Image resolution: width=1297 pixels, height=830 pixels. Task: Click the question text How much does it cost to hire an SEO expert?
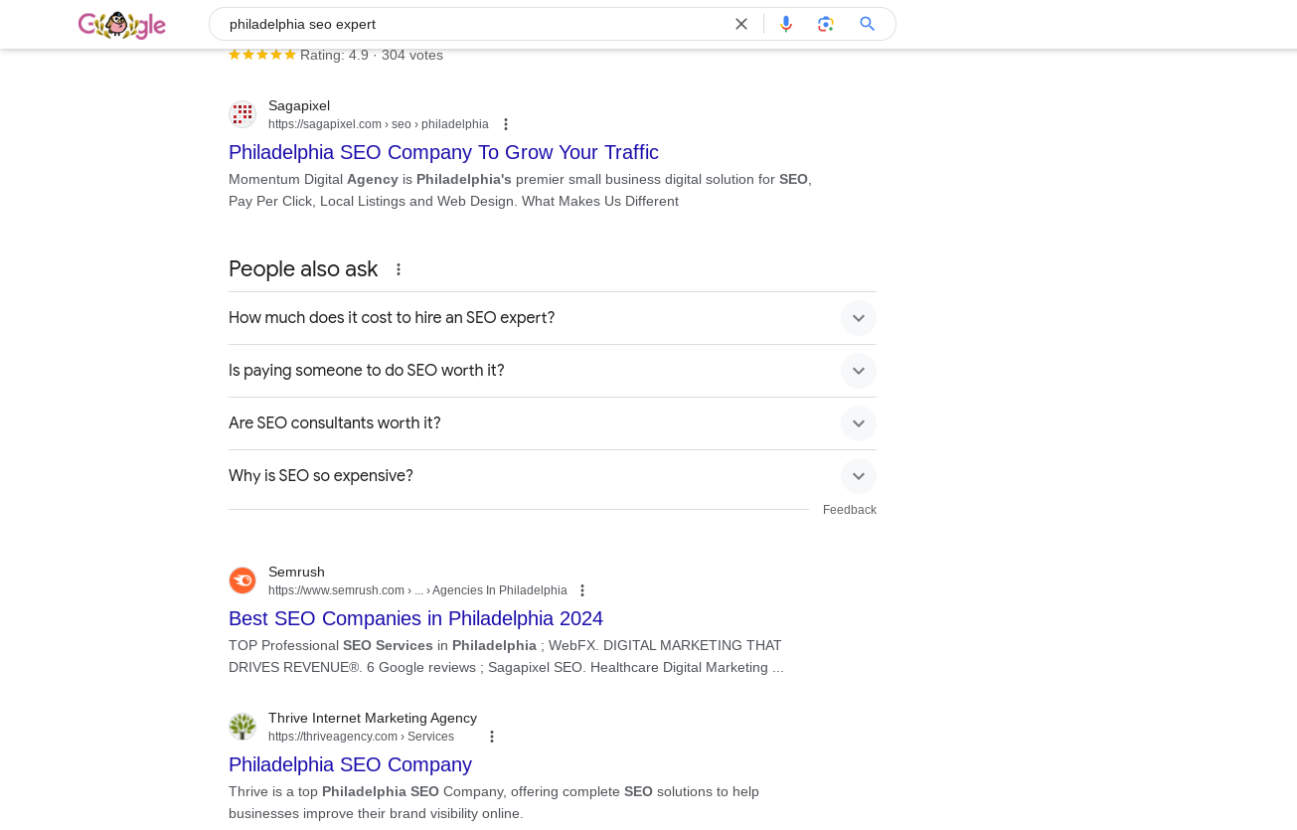392,318
